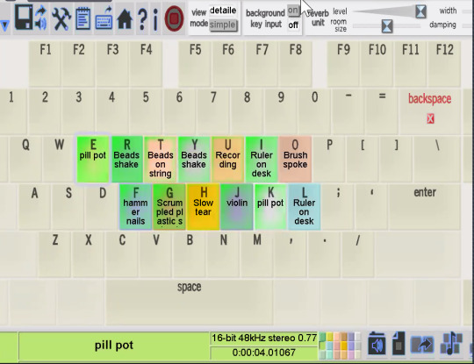Image resolution: width=474 pixels, height=364 pixels.
Task: Click the number 0 key
Action: click(315, 111)
